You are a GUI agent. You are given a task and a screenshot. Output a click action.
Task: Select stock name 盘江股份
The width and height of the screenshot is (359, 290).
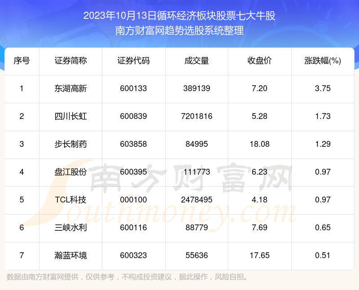(x=70, y=172)
